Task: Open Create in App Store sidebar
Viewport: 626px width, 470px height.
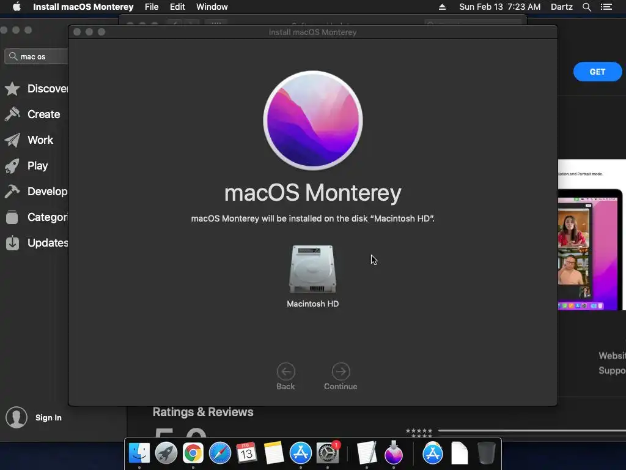Action: pos(33,114)
